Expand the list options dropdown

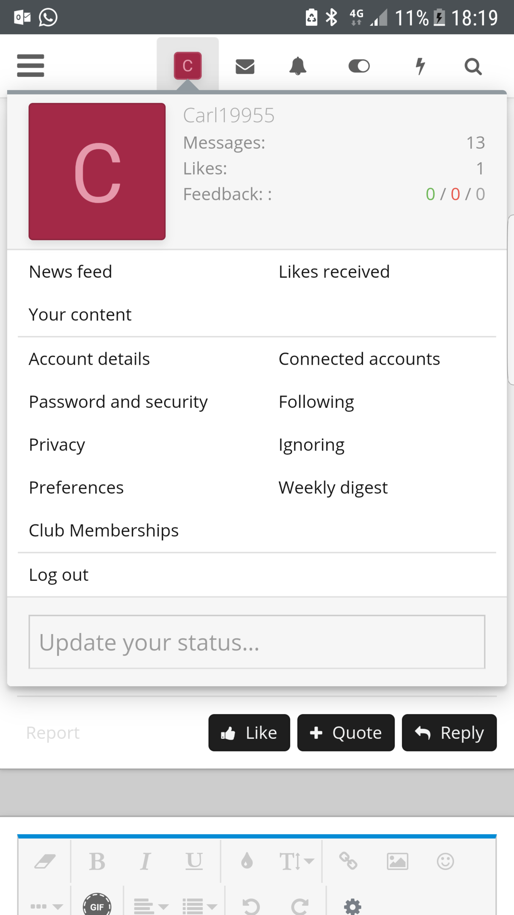[x=200, y=906]
